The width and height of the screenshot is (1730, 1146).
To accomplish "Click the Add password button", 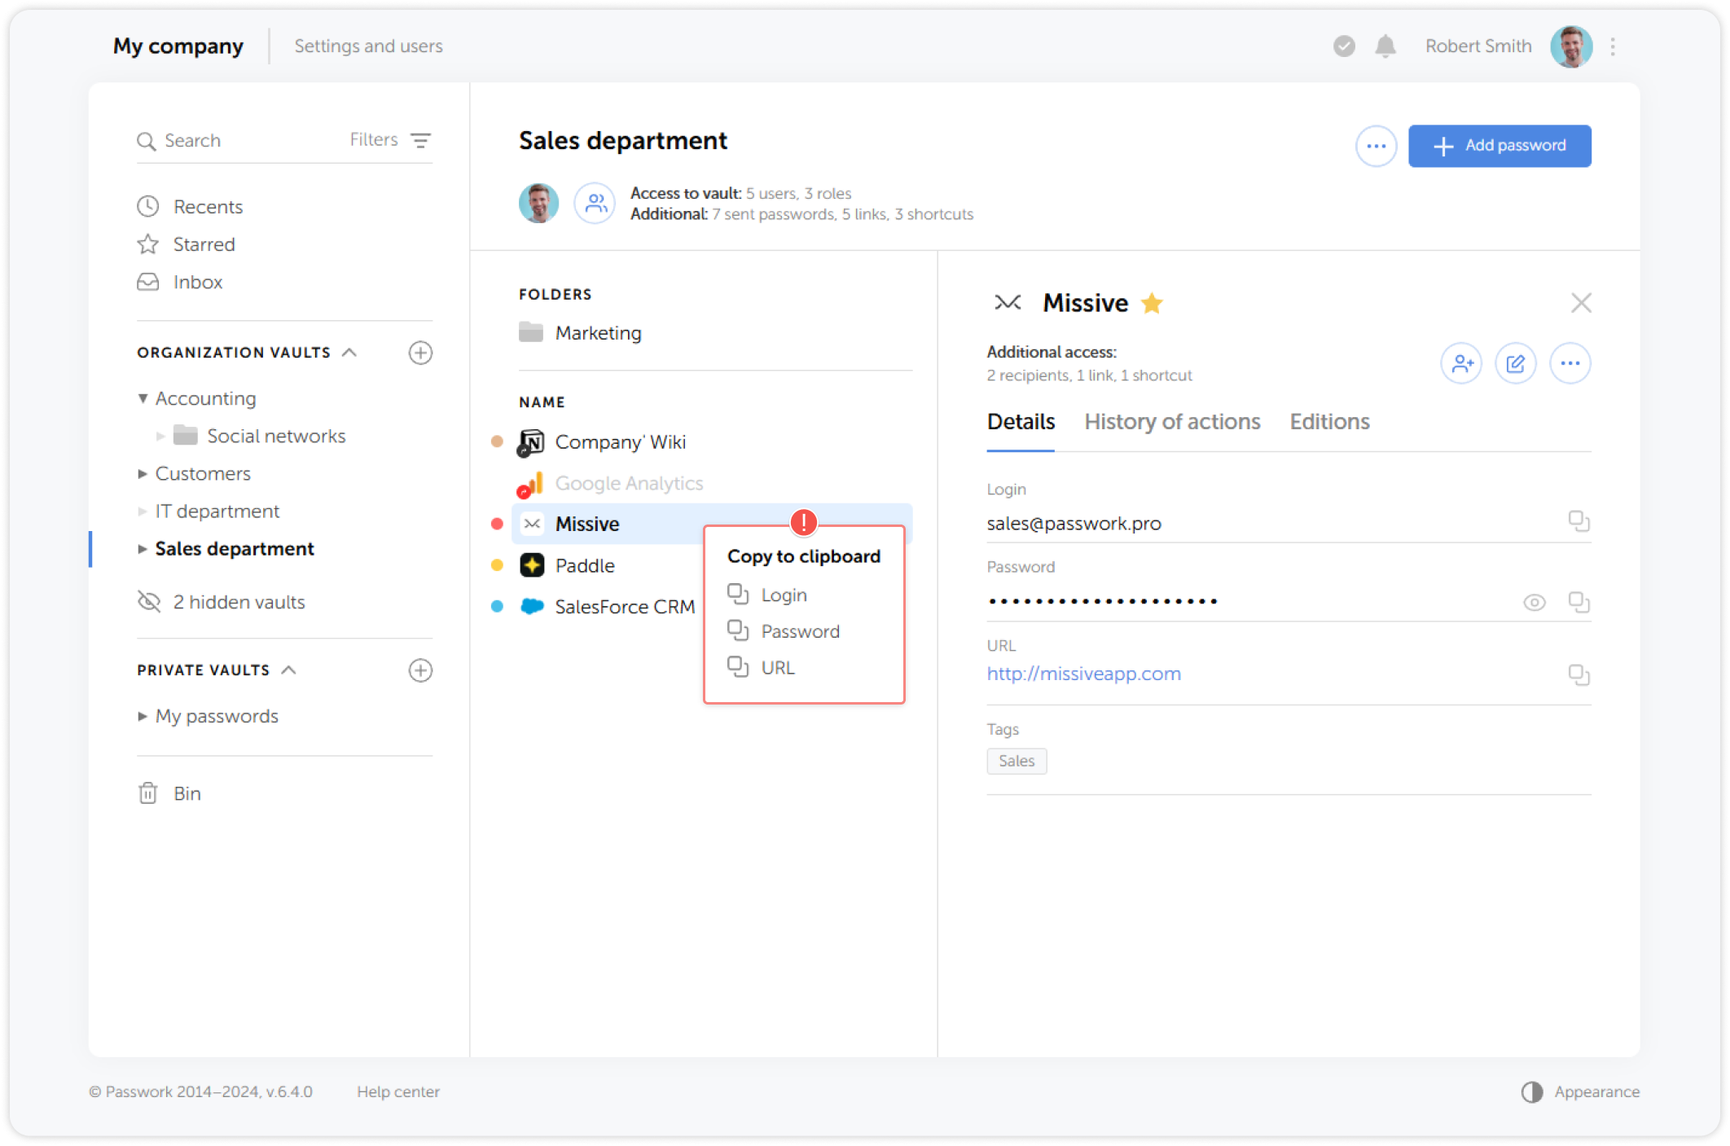I will coord(1499,146).
